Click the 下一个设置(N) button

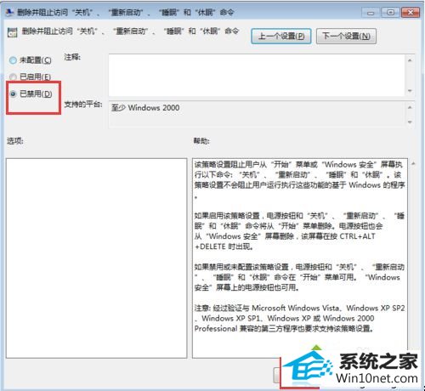click(346, 36)
